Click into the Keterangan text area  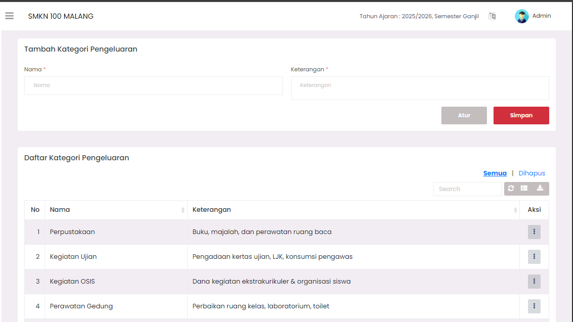tap(420, 88)
